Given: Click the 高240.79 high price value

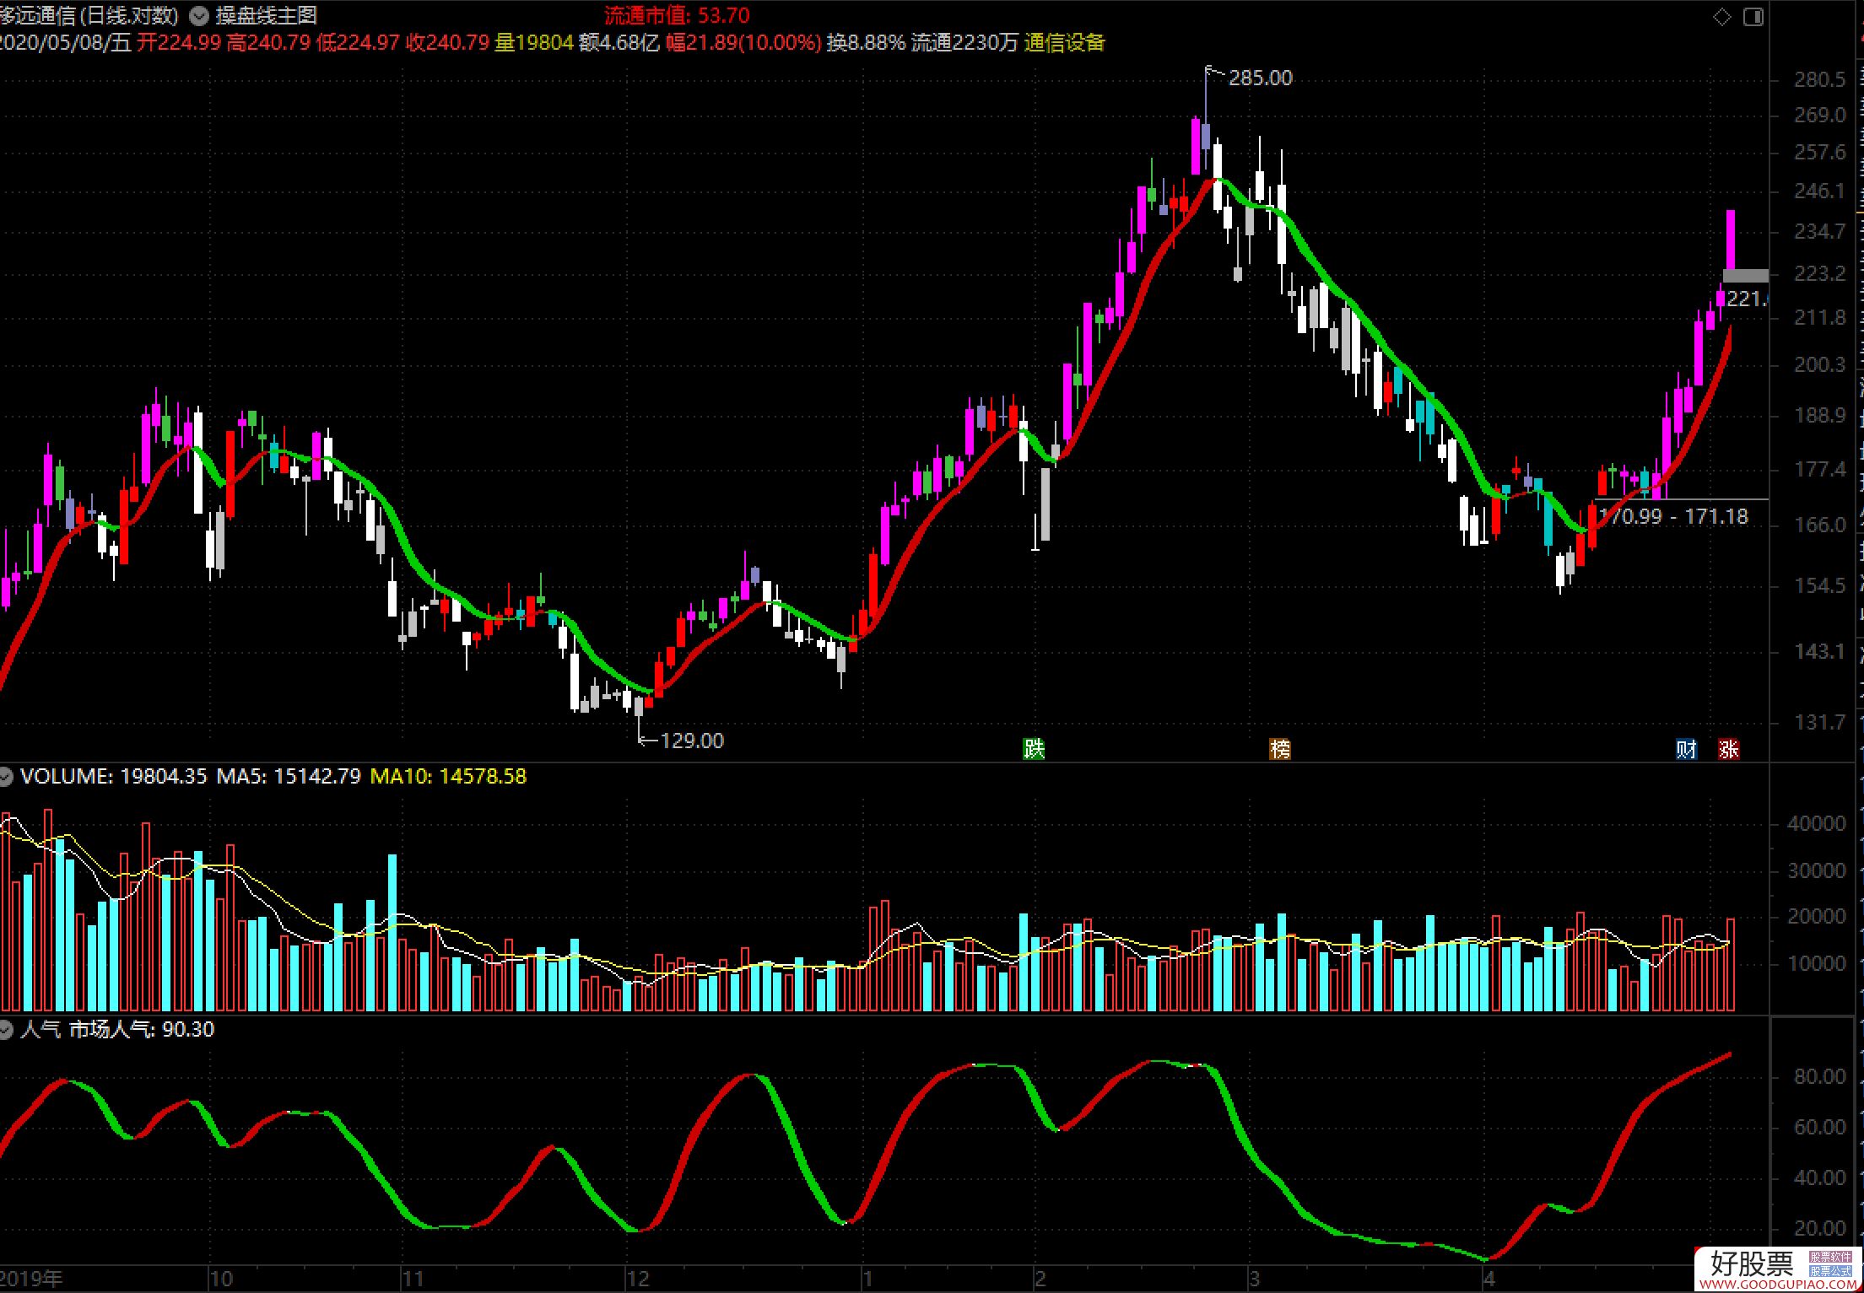Looking at the screenshot, I should [x=268, y=42].
